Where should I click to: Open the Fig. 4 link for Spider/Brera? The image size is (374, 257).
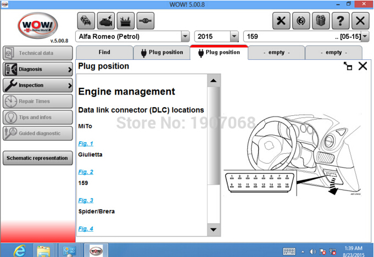point(86,228)
